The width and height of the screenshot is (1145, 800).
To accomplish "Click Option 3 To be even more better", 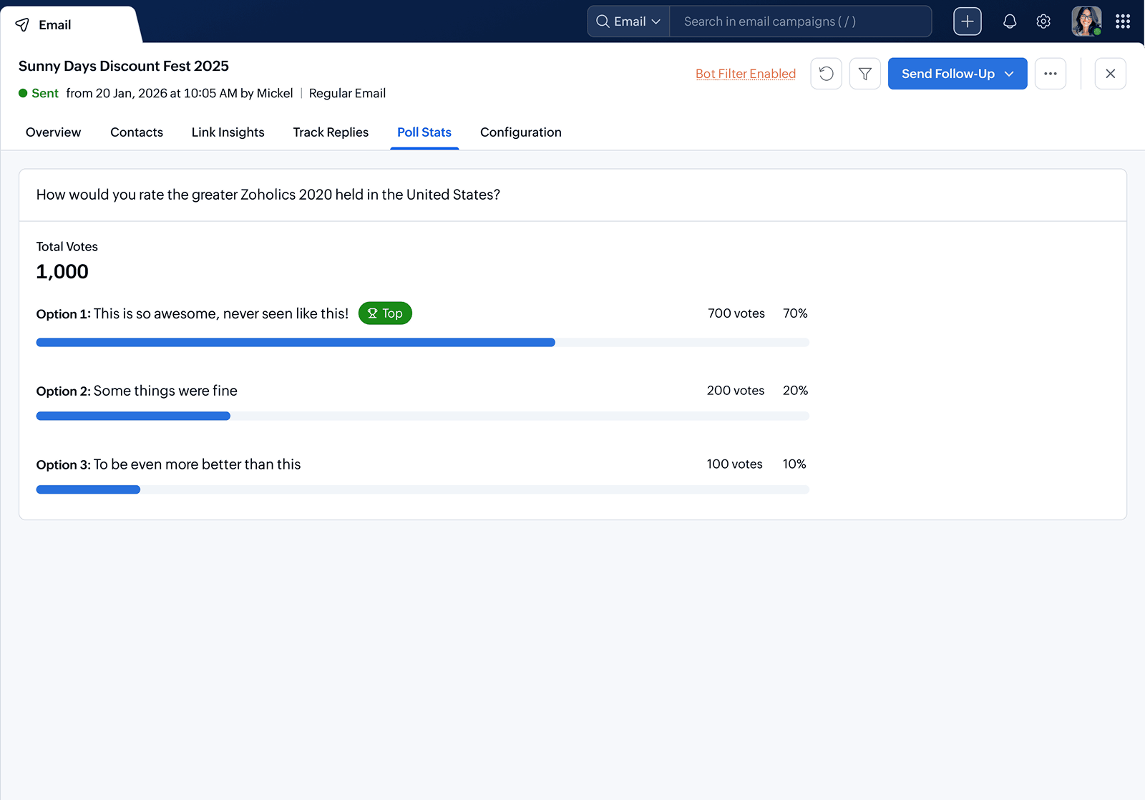I will pos(198,464).
